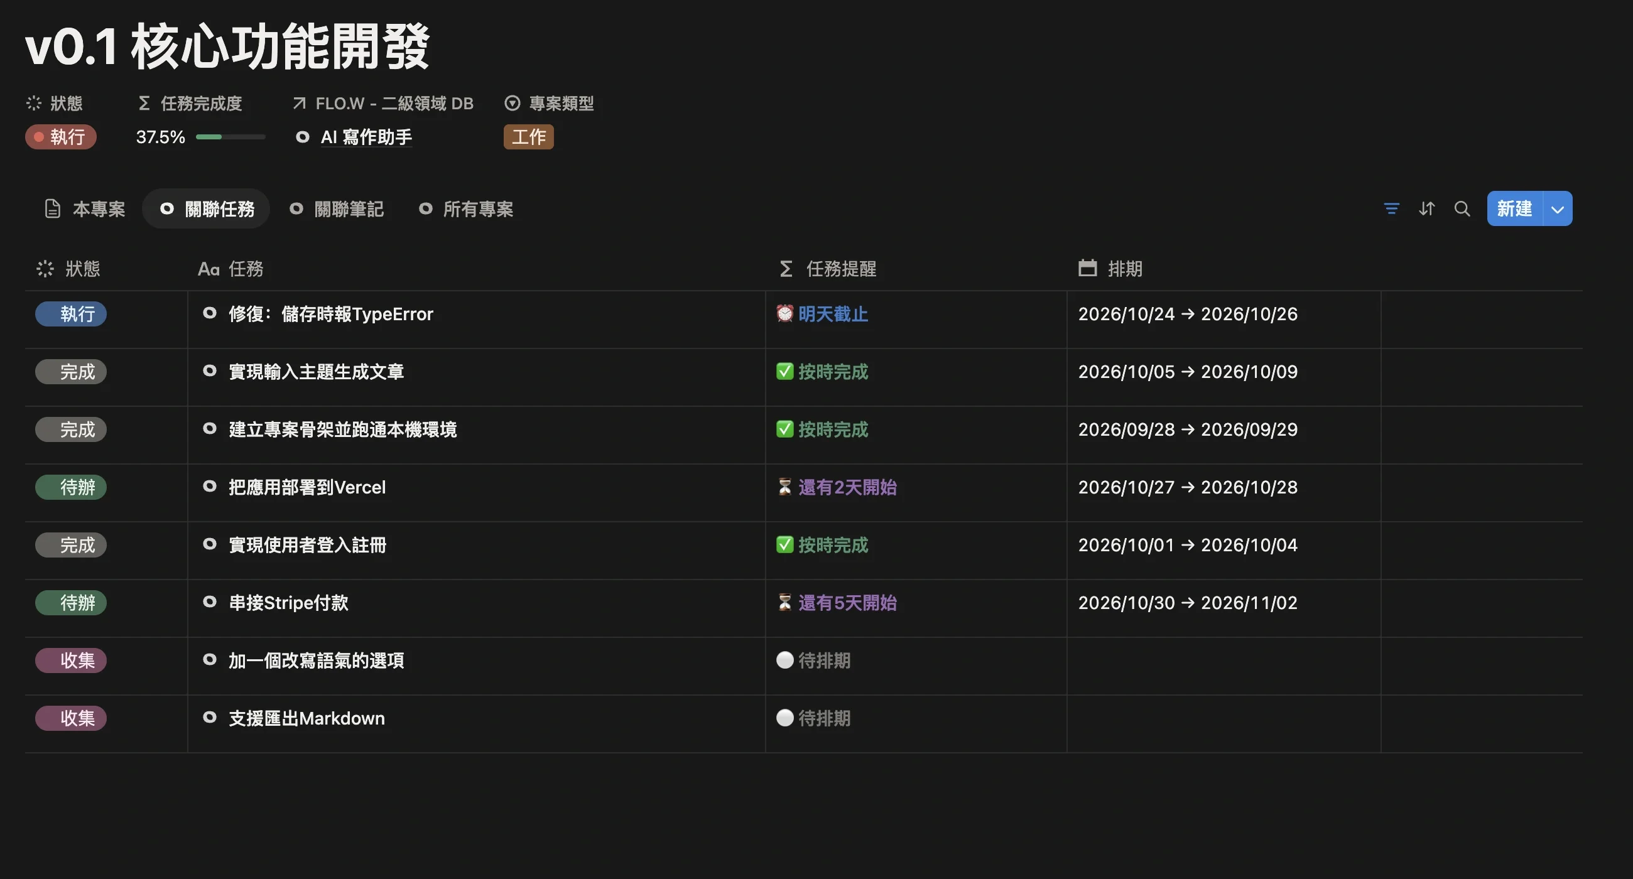Open task 加一個改寫語氣的選項
Viewport: 1633px width, 879px height.
coord(317,661)
